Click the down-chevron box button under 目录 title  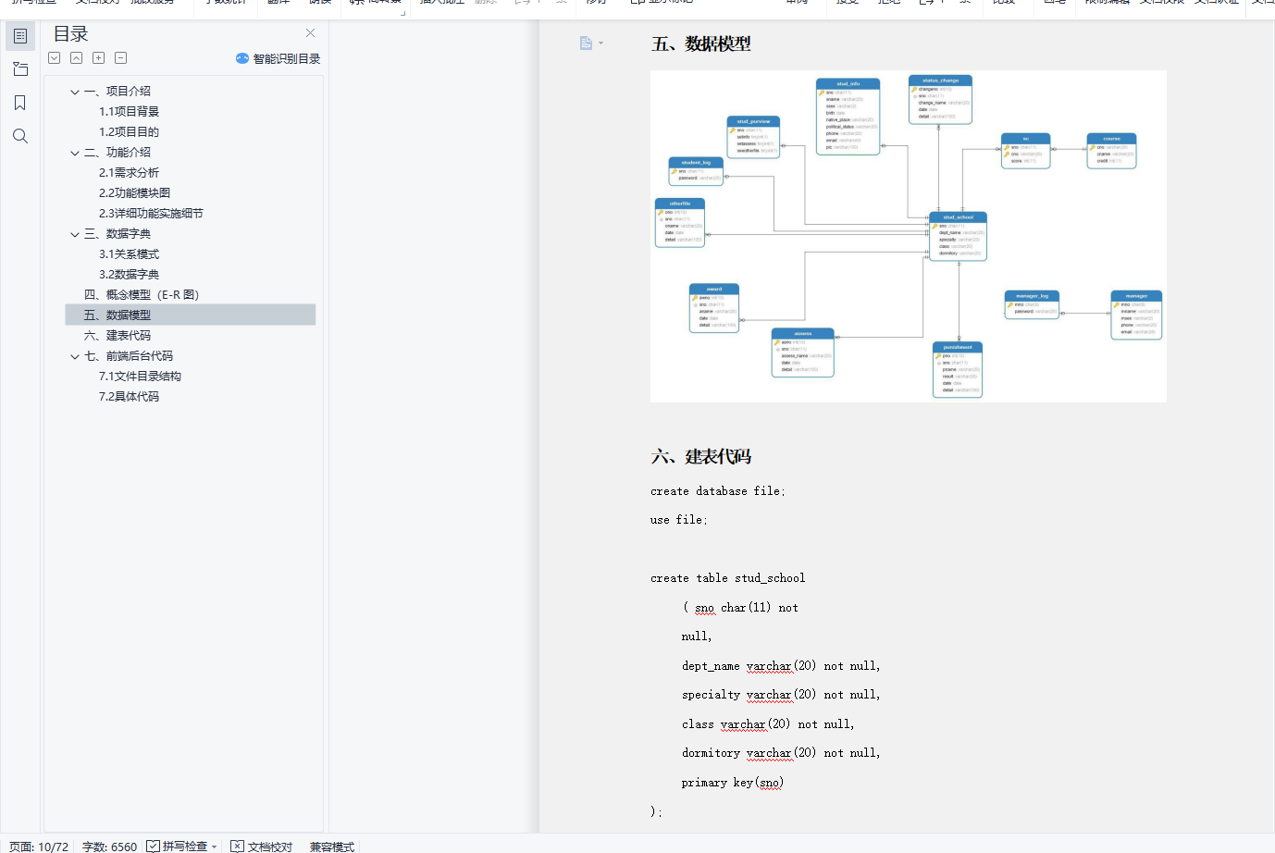(x=55, y=57)
